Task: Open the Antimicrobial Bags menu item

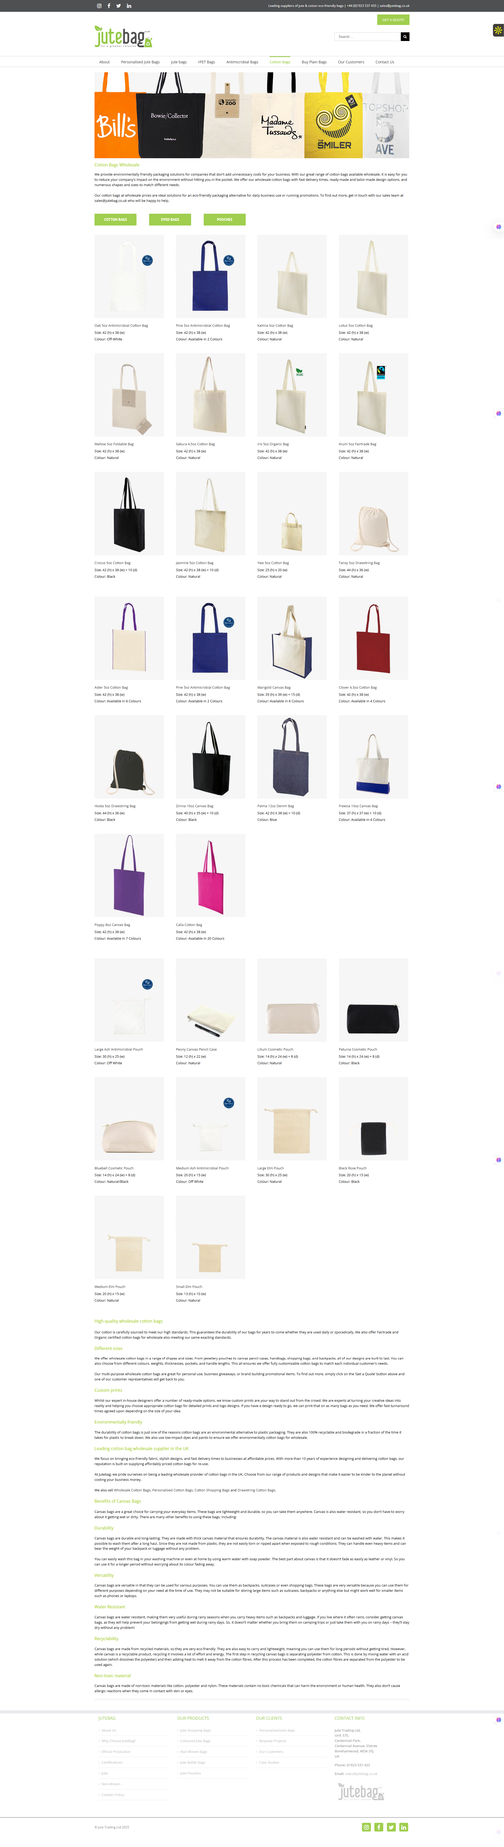Action: pyautogui.click(x=242, y=62)
